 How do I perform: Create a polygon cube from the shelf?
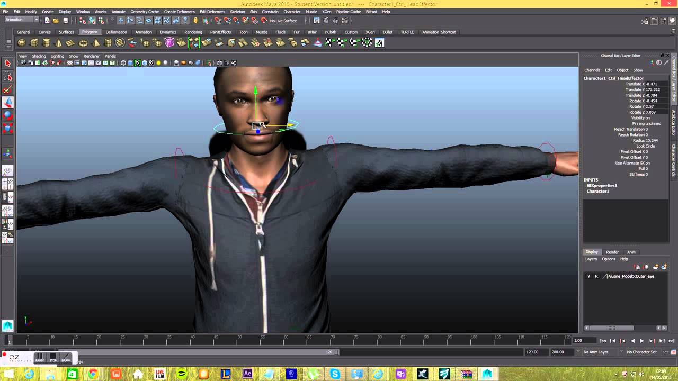point(34,43)
